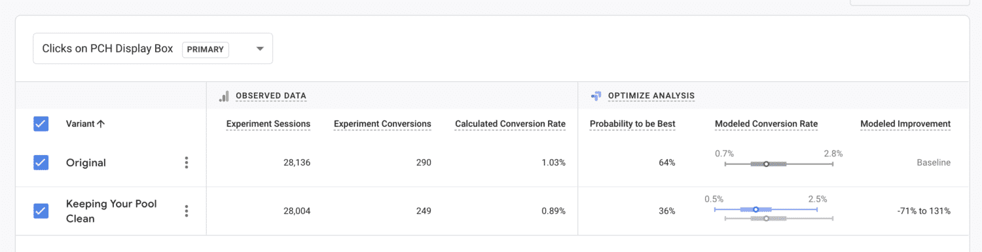Click the Observed Data bar chart icon

tap(224, 96)
